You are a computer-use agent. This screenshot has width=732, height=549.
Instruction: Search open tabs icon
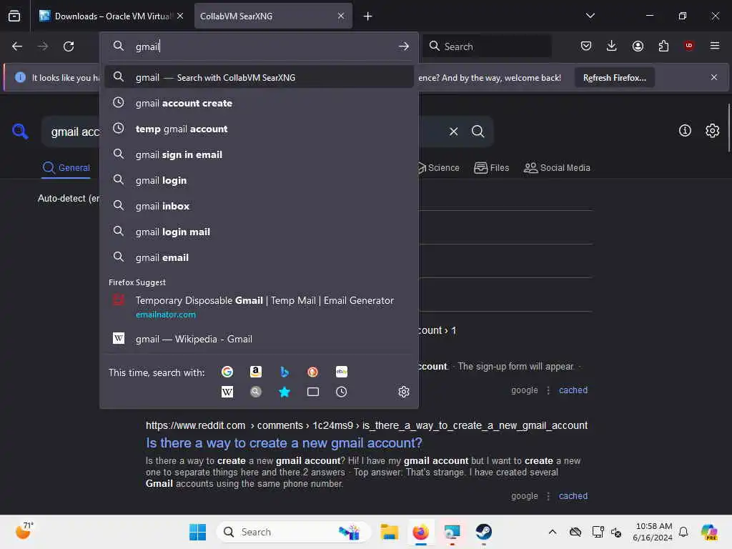[x=313, y=392]
